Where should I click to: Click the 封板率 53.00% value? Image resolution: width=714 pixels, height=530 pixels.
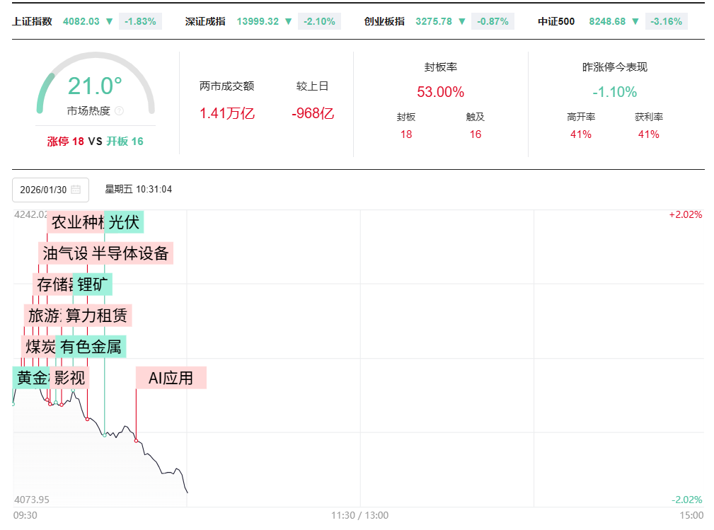coord(440,92)
